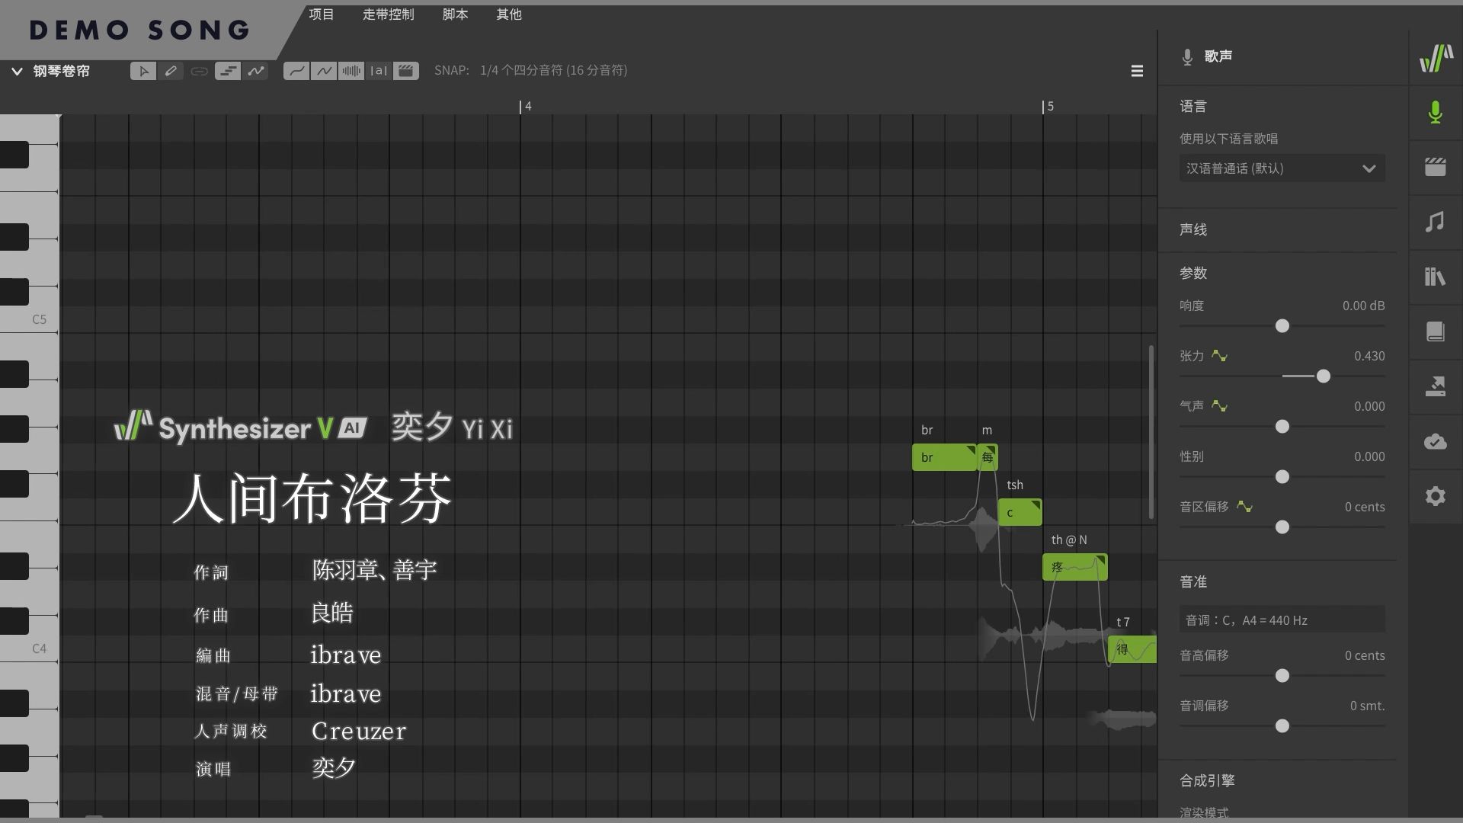This screenshot has height=823, width=1463.
Task: Open the voice microphone panel in sidebar
Action: pyautogui.click(x=1436, y=113)
